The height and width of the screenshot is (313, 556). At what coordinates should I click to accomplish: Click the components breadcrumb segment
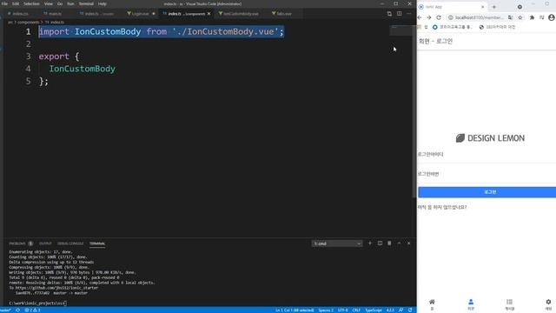(x=29, y=22)
